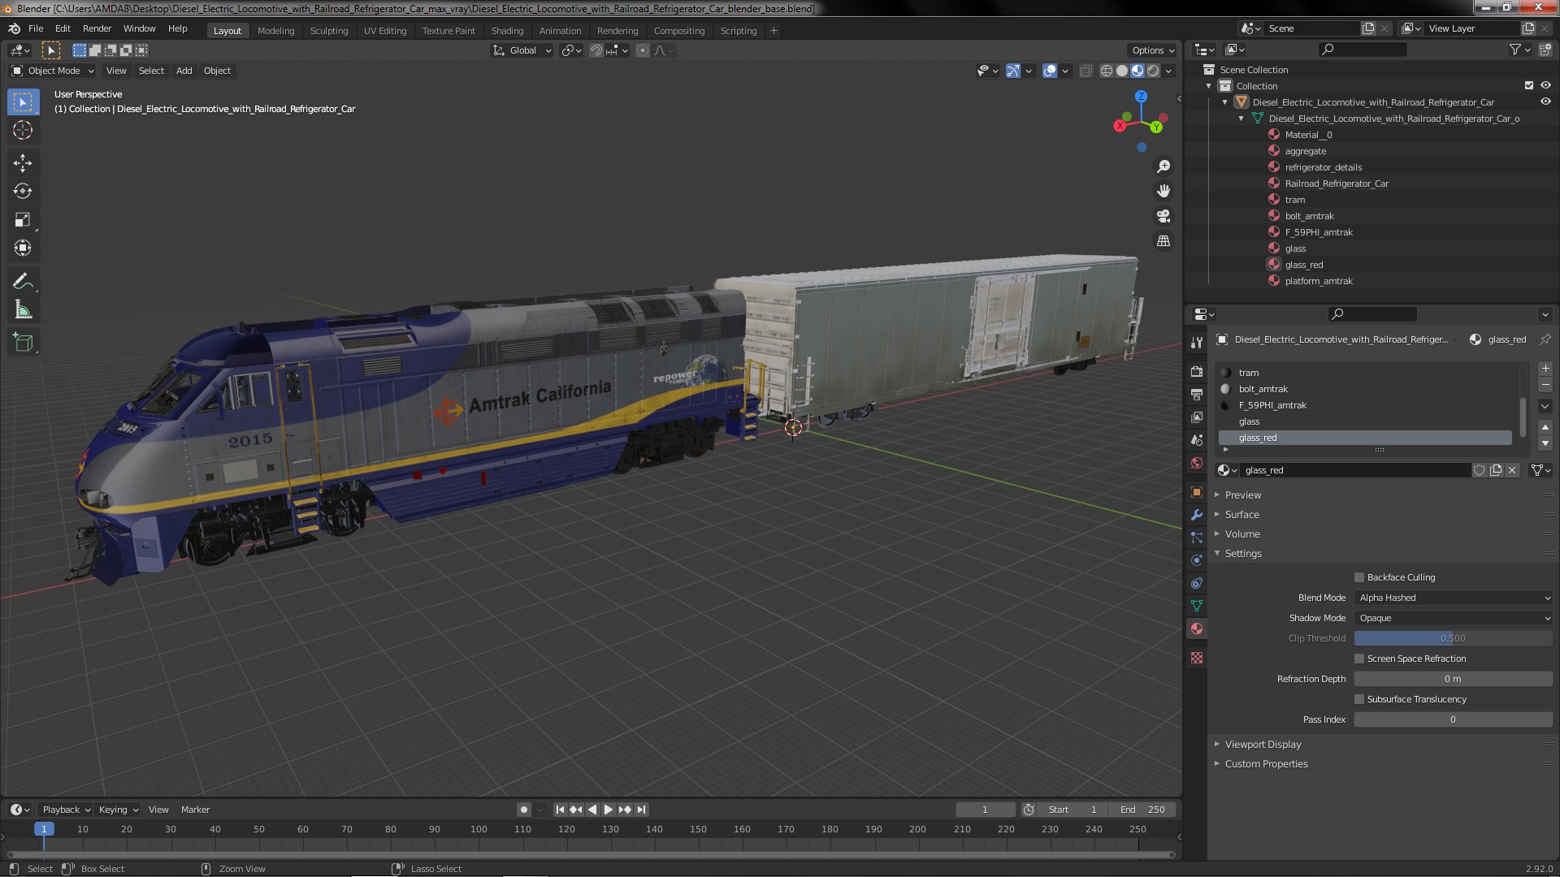Screen dimensions: 1560x877
Task: Switch perspective/orthographic grid icon
Action: [x=1163, y=241]
